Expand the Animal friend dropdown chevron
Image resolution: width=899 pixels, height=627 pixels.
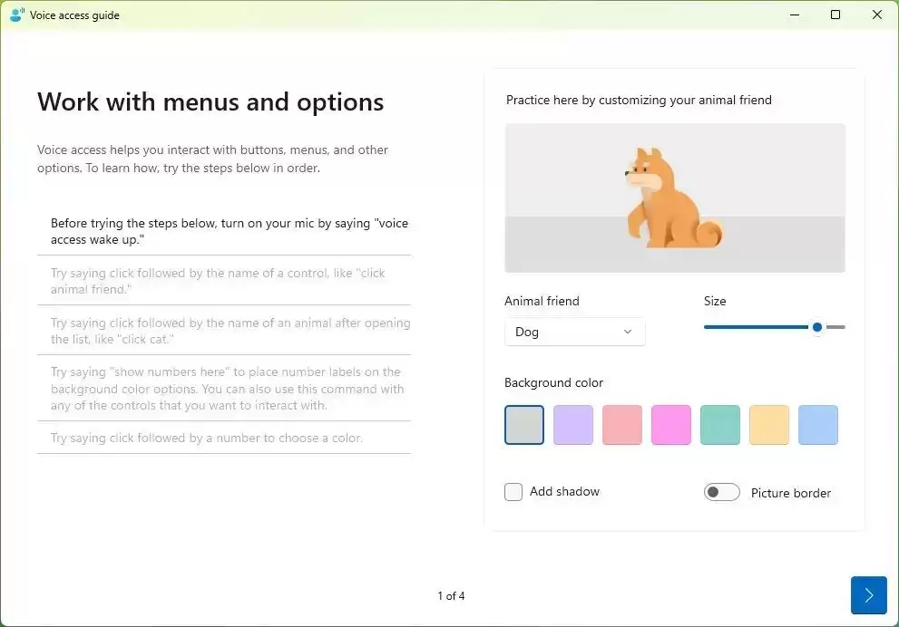[x=628, y=332]
